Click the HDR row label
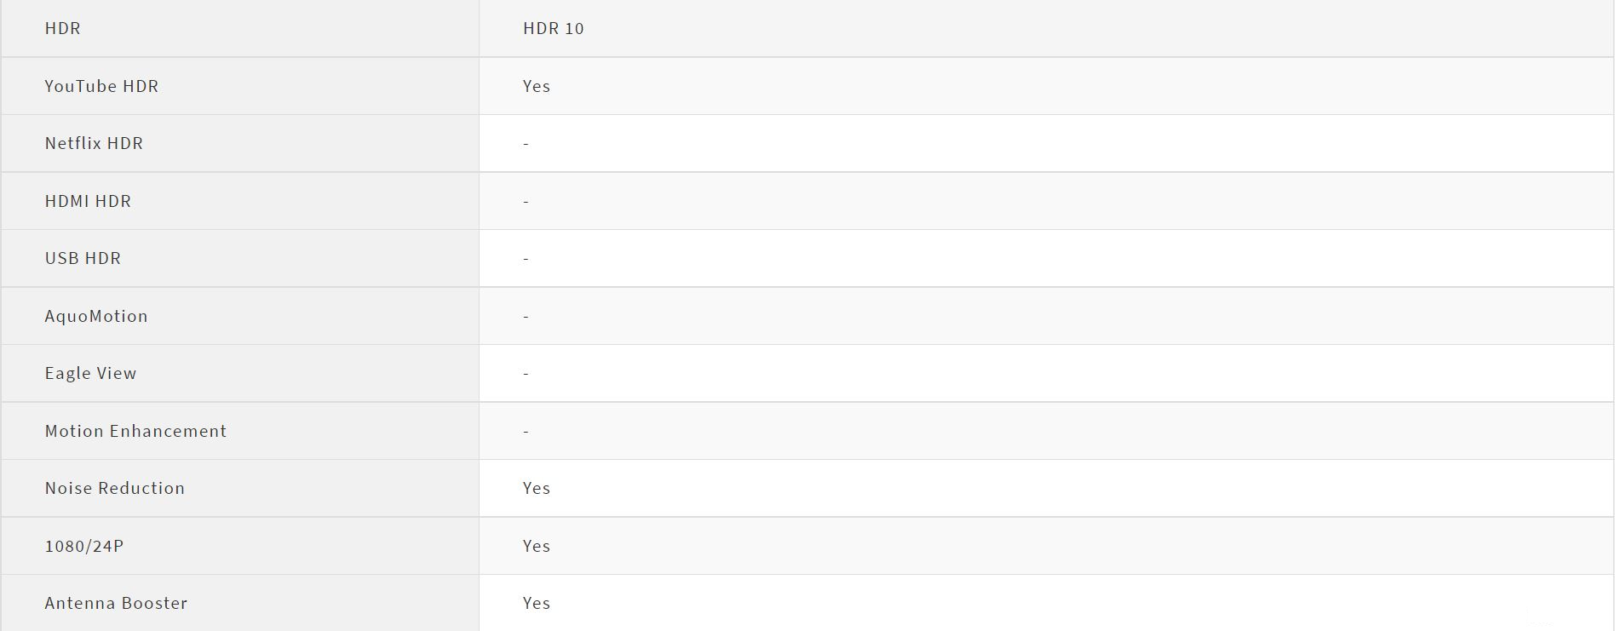1615x631 pixels. (63, 28)
